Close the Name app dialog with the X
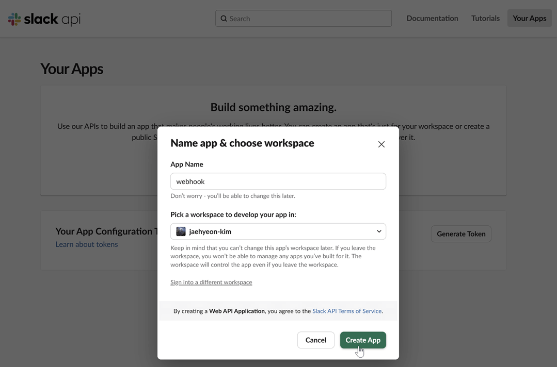This screenshot has width=557, height=367. pos(381,144)
